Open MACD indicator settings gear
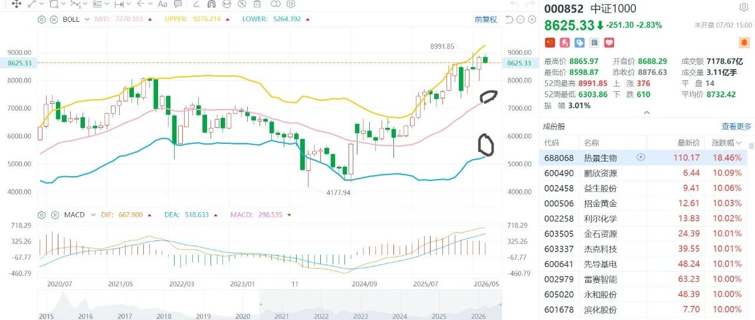The height and width of the screenshot is (320, 755). coord(41,215)
